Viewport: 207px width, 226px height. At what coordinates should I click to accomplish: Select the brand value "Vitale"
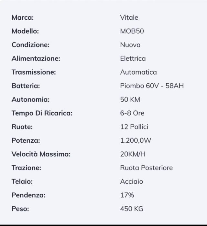[x=129, y=18]
